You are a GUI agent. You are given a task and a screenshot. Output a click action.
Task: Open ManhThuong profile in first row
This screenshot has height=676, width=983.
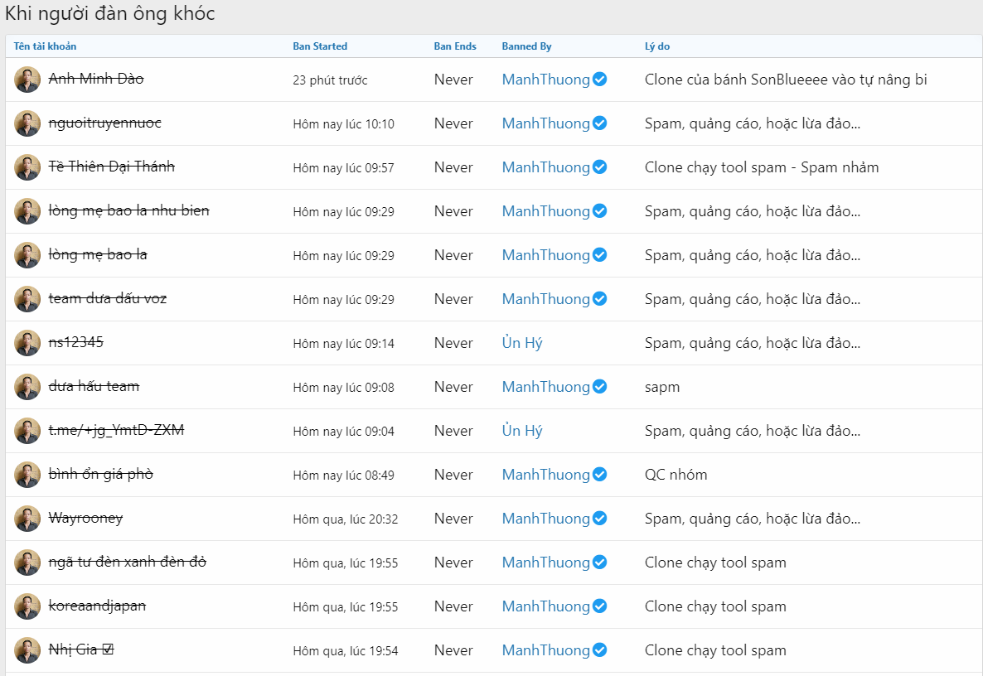(545, 80)
